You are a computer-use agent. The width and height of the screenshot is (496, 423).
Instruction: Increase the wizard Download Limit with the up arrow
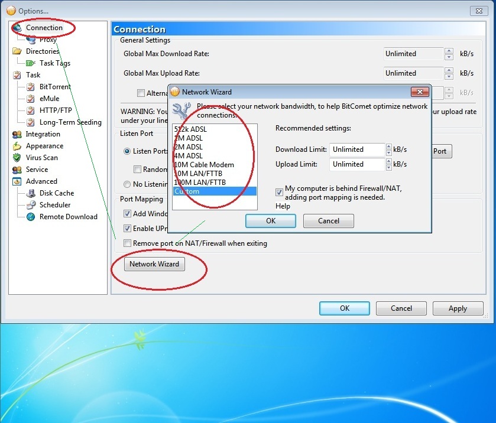[x=388, y=147]
